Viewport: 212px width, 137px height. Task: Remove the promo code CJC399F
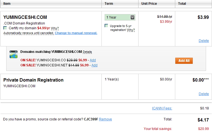[x=105, y=119]
